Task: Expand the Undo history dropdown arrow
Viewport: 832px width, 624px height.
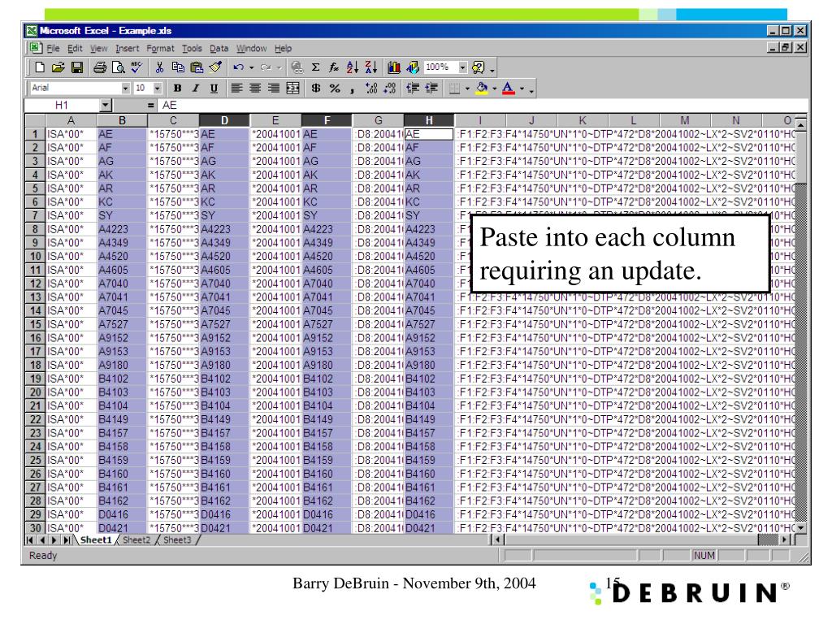Action: (x=252, y=67)
